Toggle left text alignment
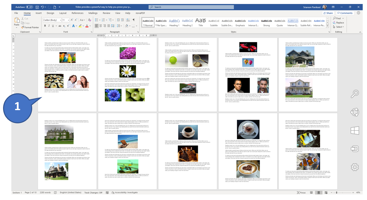Viewport: 367px width, 200px height. [x=97, y=26]
